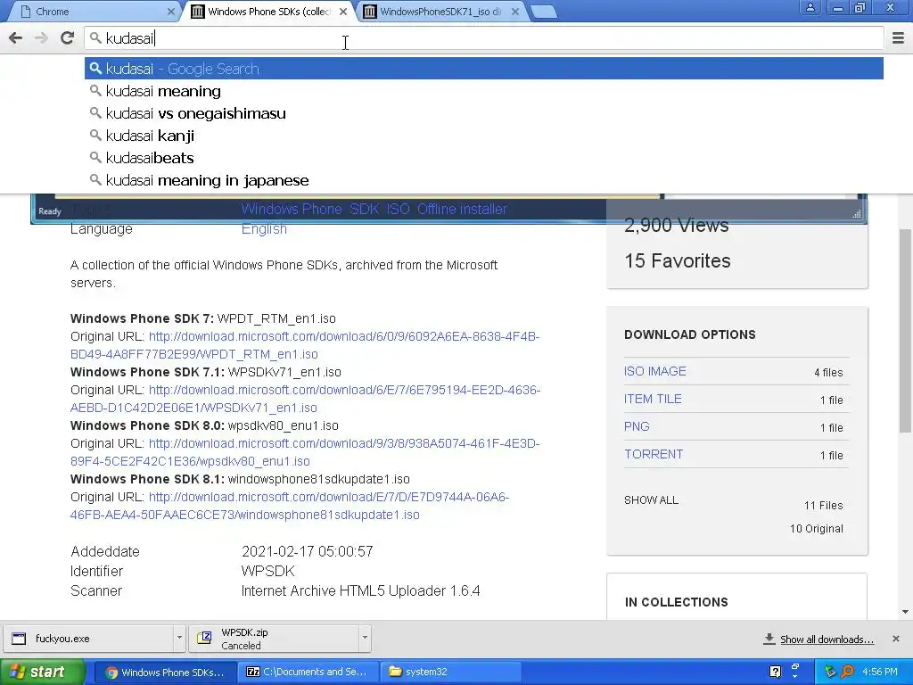
Task: Click the ITEM TILE download option
Action: (653, 399)
